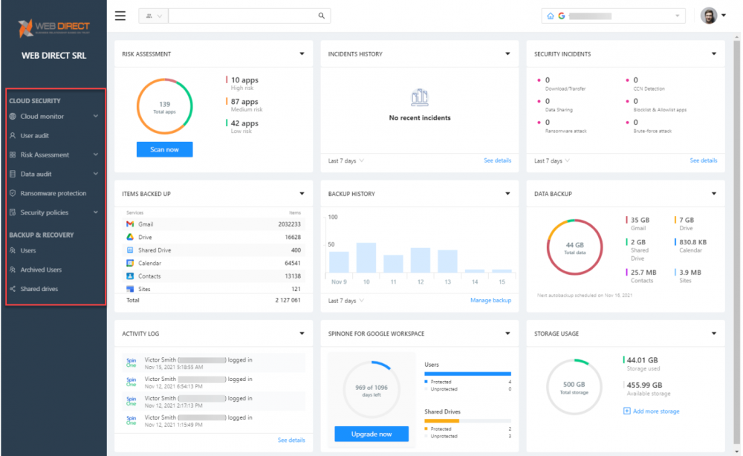Change Last 7 days in Incidents History
Image resolution: width=743 pixels, height=456 pixels.
[346, 161]
